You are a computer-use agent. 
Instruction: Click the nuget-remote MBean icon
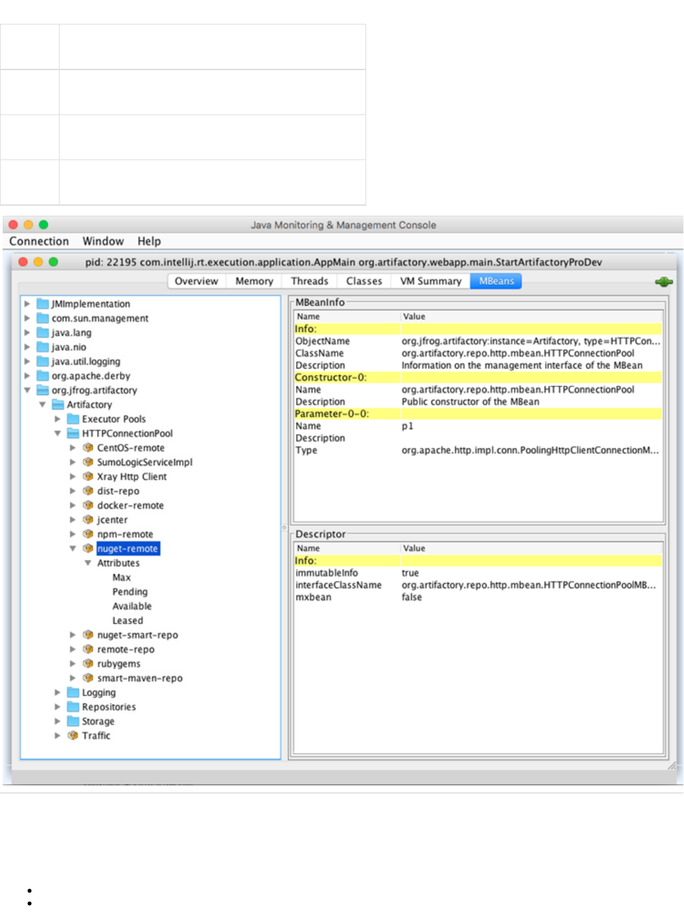click(x=88, y=548)
